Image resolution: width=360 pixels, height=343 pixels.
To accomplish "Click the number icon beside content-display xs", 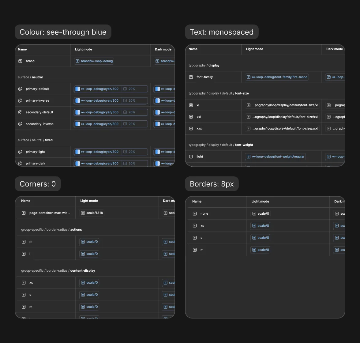I will click(x=24, y=283).
